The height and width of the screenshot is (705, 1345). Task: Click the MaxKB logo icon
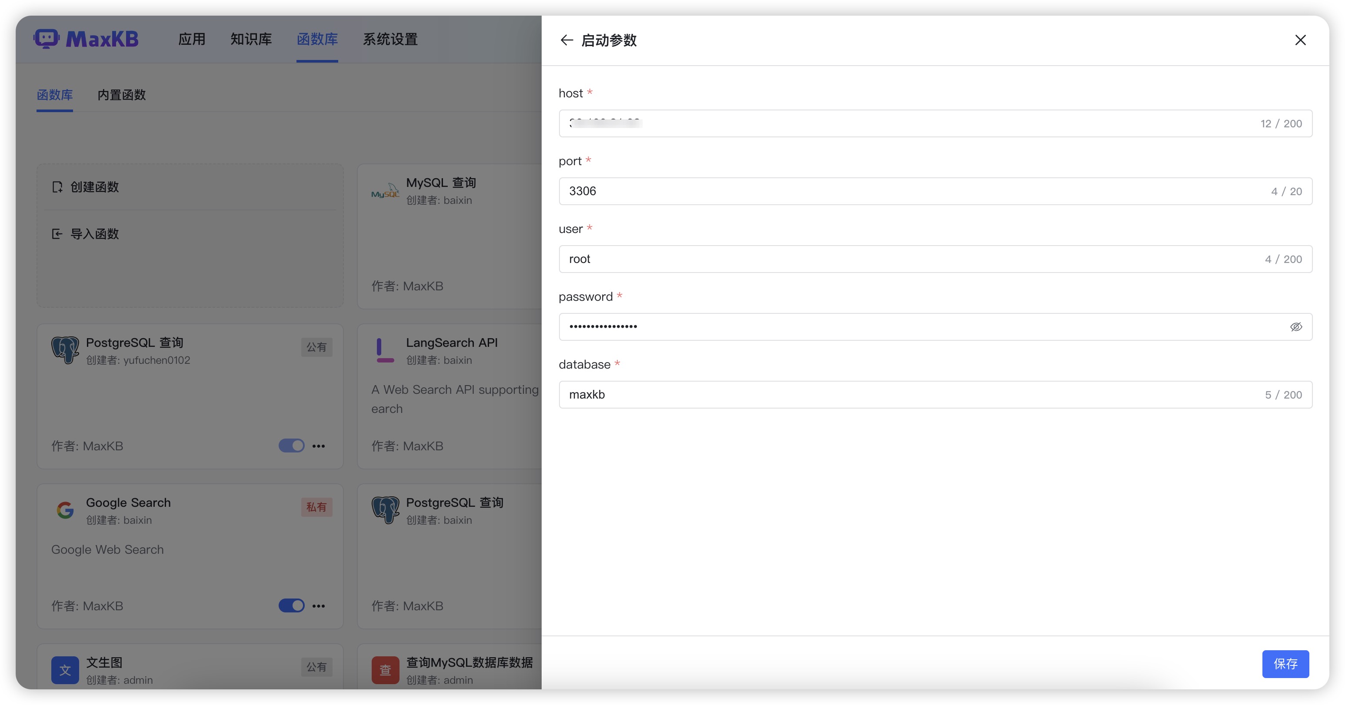[47, 39]
